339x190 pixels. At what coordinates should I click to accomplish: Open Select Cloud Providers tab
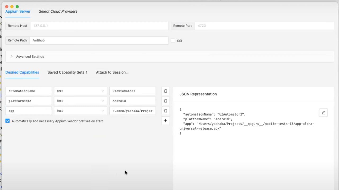pyautogui.click(x=58, y=11)
